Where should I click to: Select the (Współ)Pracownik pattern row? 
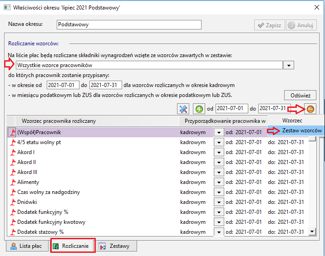[x=137, y=132]
